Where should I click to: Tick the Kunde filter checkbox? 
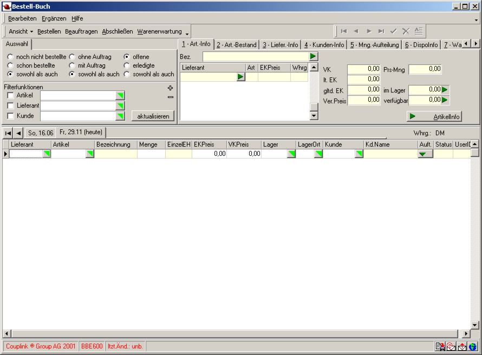coord(10,116)
